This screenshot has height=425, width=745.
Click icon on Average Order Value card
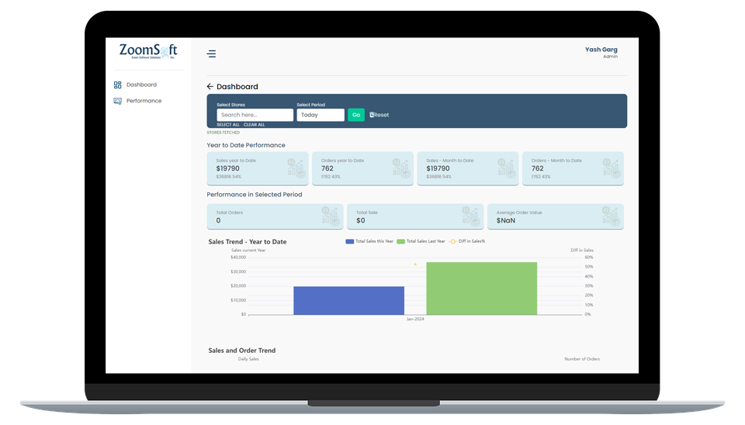pyautogui.click(x=611, y=216)
